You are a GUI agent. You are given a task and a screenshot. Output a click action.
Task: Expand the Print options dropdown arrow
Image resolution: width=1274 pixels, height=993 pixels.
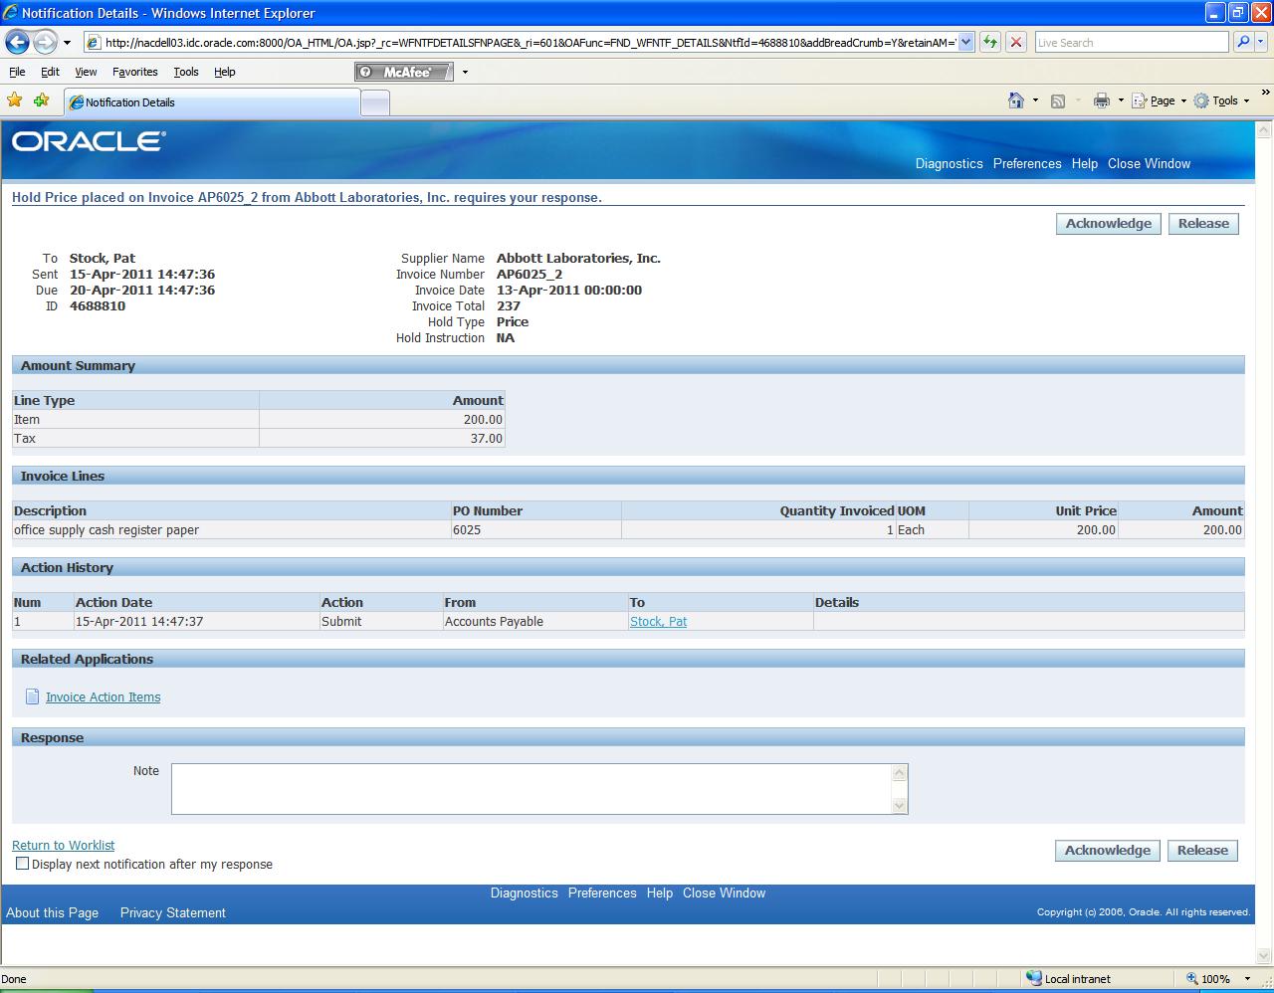[x=1121, y=100]
